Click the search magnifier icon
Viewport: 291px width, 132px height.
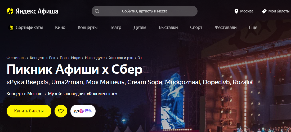97,11
